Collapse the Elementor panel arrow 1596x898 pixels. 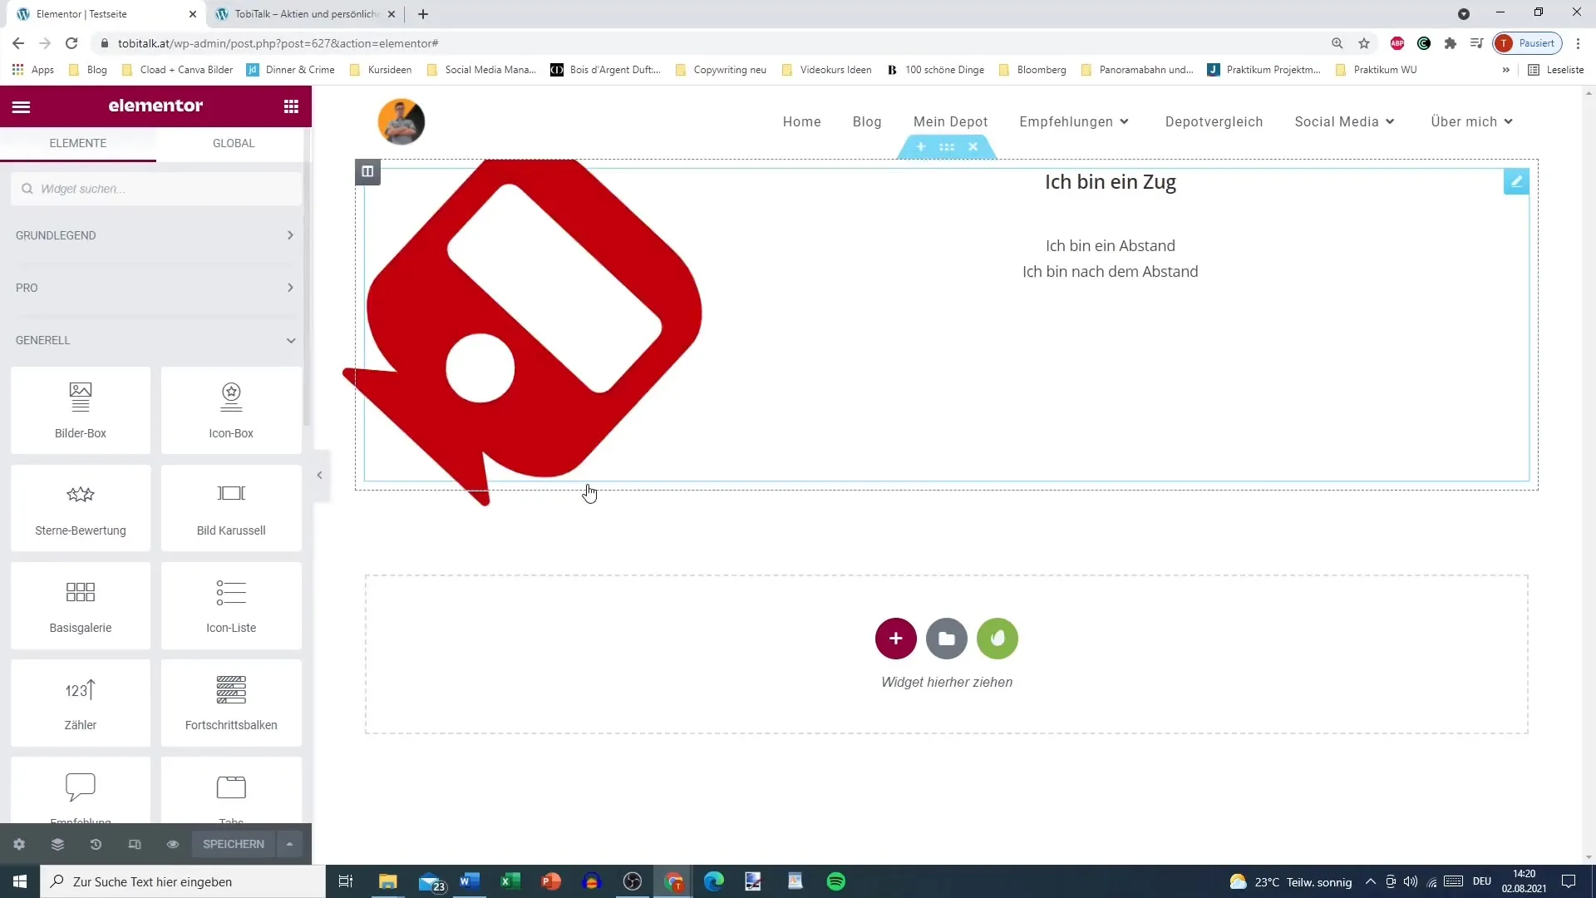(x=320, y=476)
